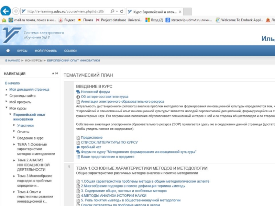This screenshot has height=206, width=275.
Task: Click the home icon in blue menu
Action: click(8, 50)
